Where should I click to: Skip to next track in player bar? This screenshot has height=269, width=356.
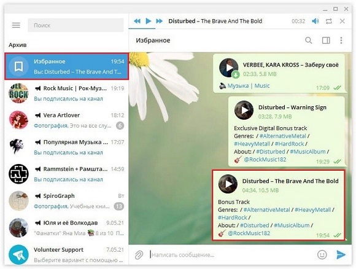click(x=160, y=21)
